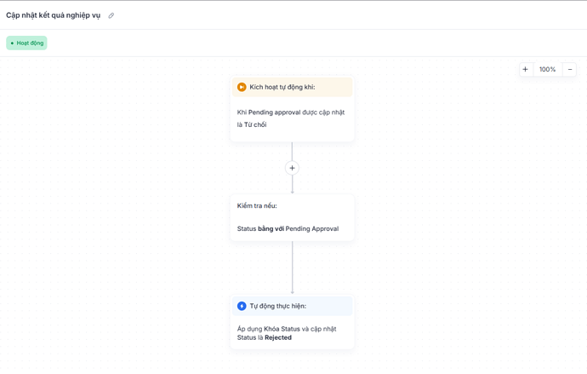Viewport: 587px width, 374px height.
Task: Click the 100% zoom level value
Action: tap(547, 69)
